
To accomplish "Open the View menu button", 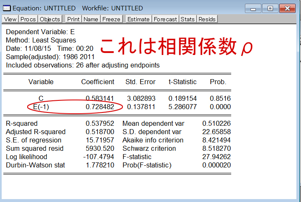I will (10, 19).
